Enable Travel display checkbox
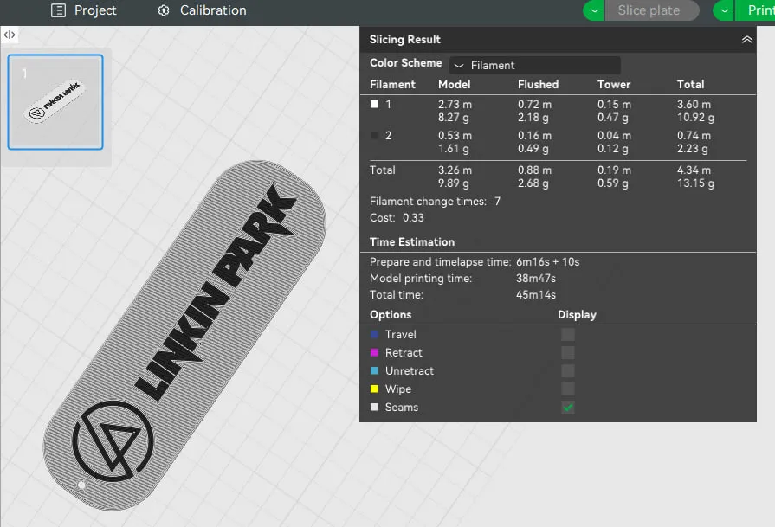Image resolution: width=775 pixels, height=527 pixels. [568, 334]
